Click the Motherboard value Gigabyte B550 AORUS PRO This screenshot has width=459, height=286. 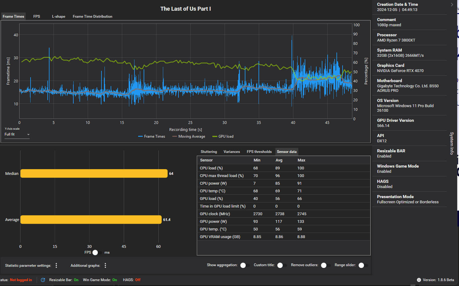click(408, 88)
